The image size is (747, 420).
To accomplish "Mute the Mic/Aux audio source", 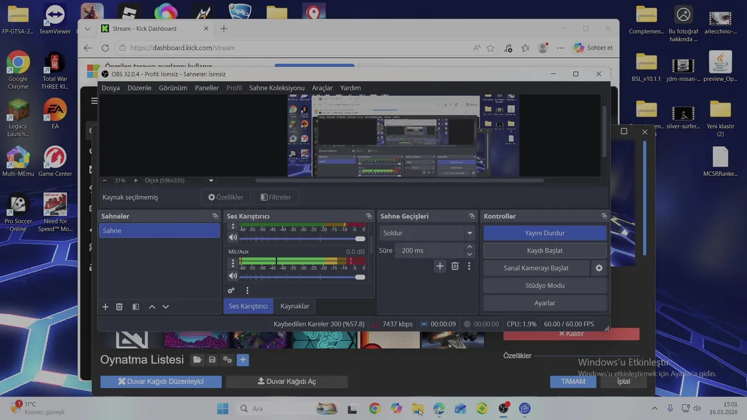I will pyautogui.click(x=233, y=276).
